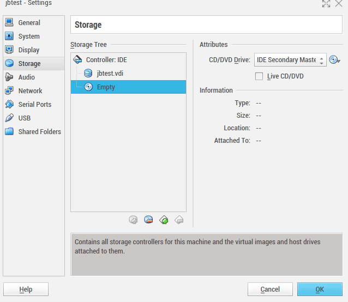Open the Audio settings category

coord(34,77)
